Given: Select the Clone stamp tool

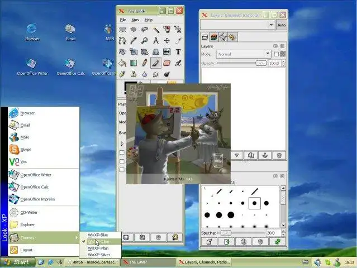Looking at the screenshot, I should tap(134, 74).
